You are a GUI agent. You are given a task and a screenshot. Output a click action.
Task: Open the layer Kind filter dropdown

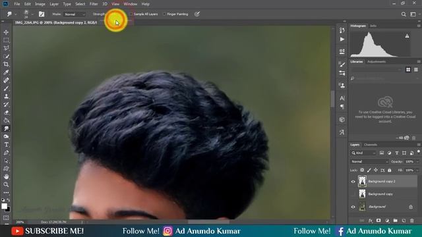(x=363, y=153)
